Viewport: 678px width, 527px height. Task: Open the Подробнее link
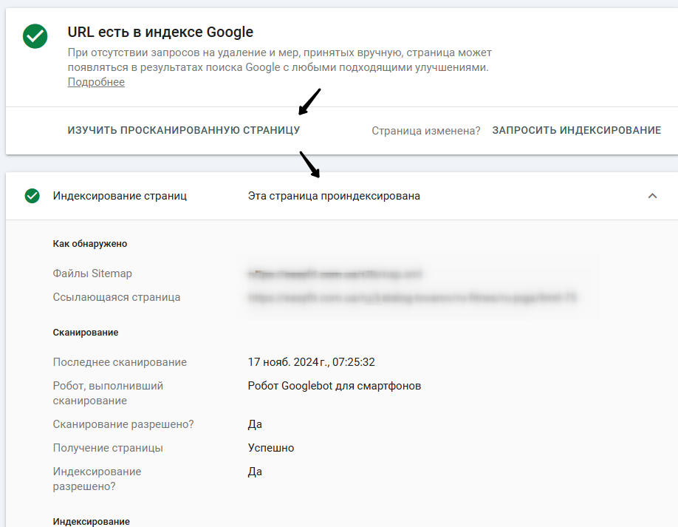[x=96, y=82]
